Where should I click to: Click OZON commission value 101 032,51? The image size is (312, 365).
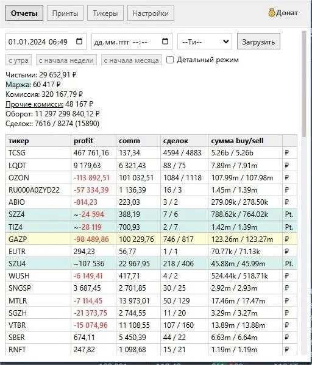(x=136, y=178)
